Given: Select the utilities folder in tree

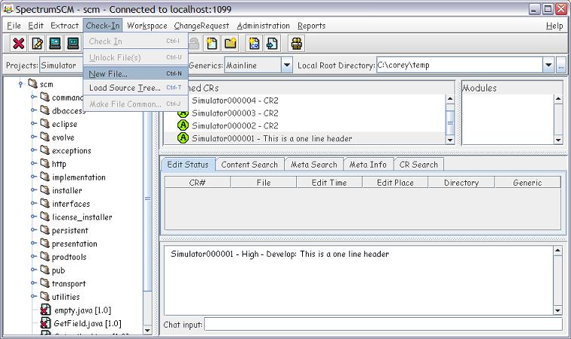Looking at the screenshot, I should click(x=66, y=297).
